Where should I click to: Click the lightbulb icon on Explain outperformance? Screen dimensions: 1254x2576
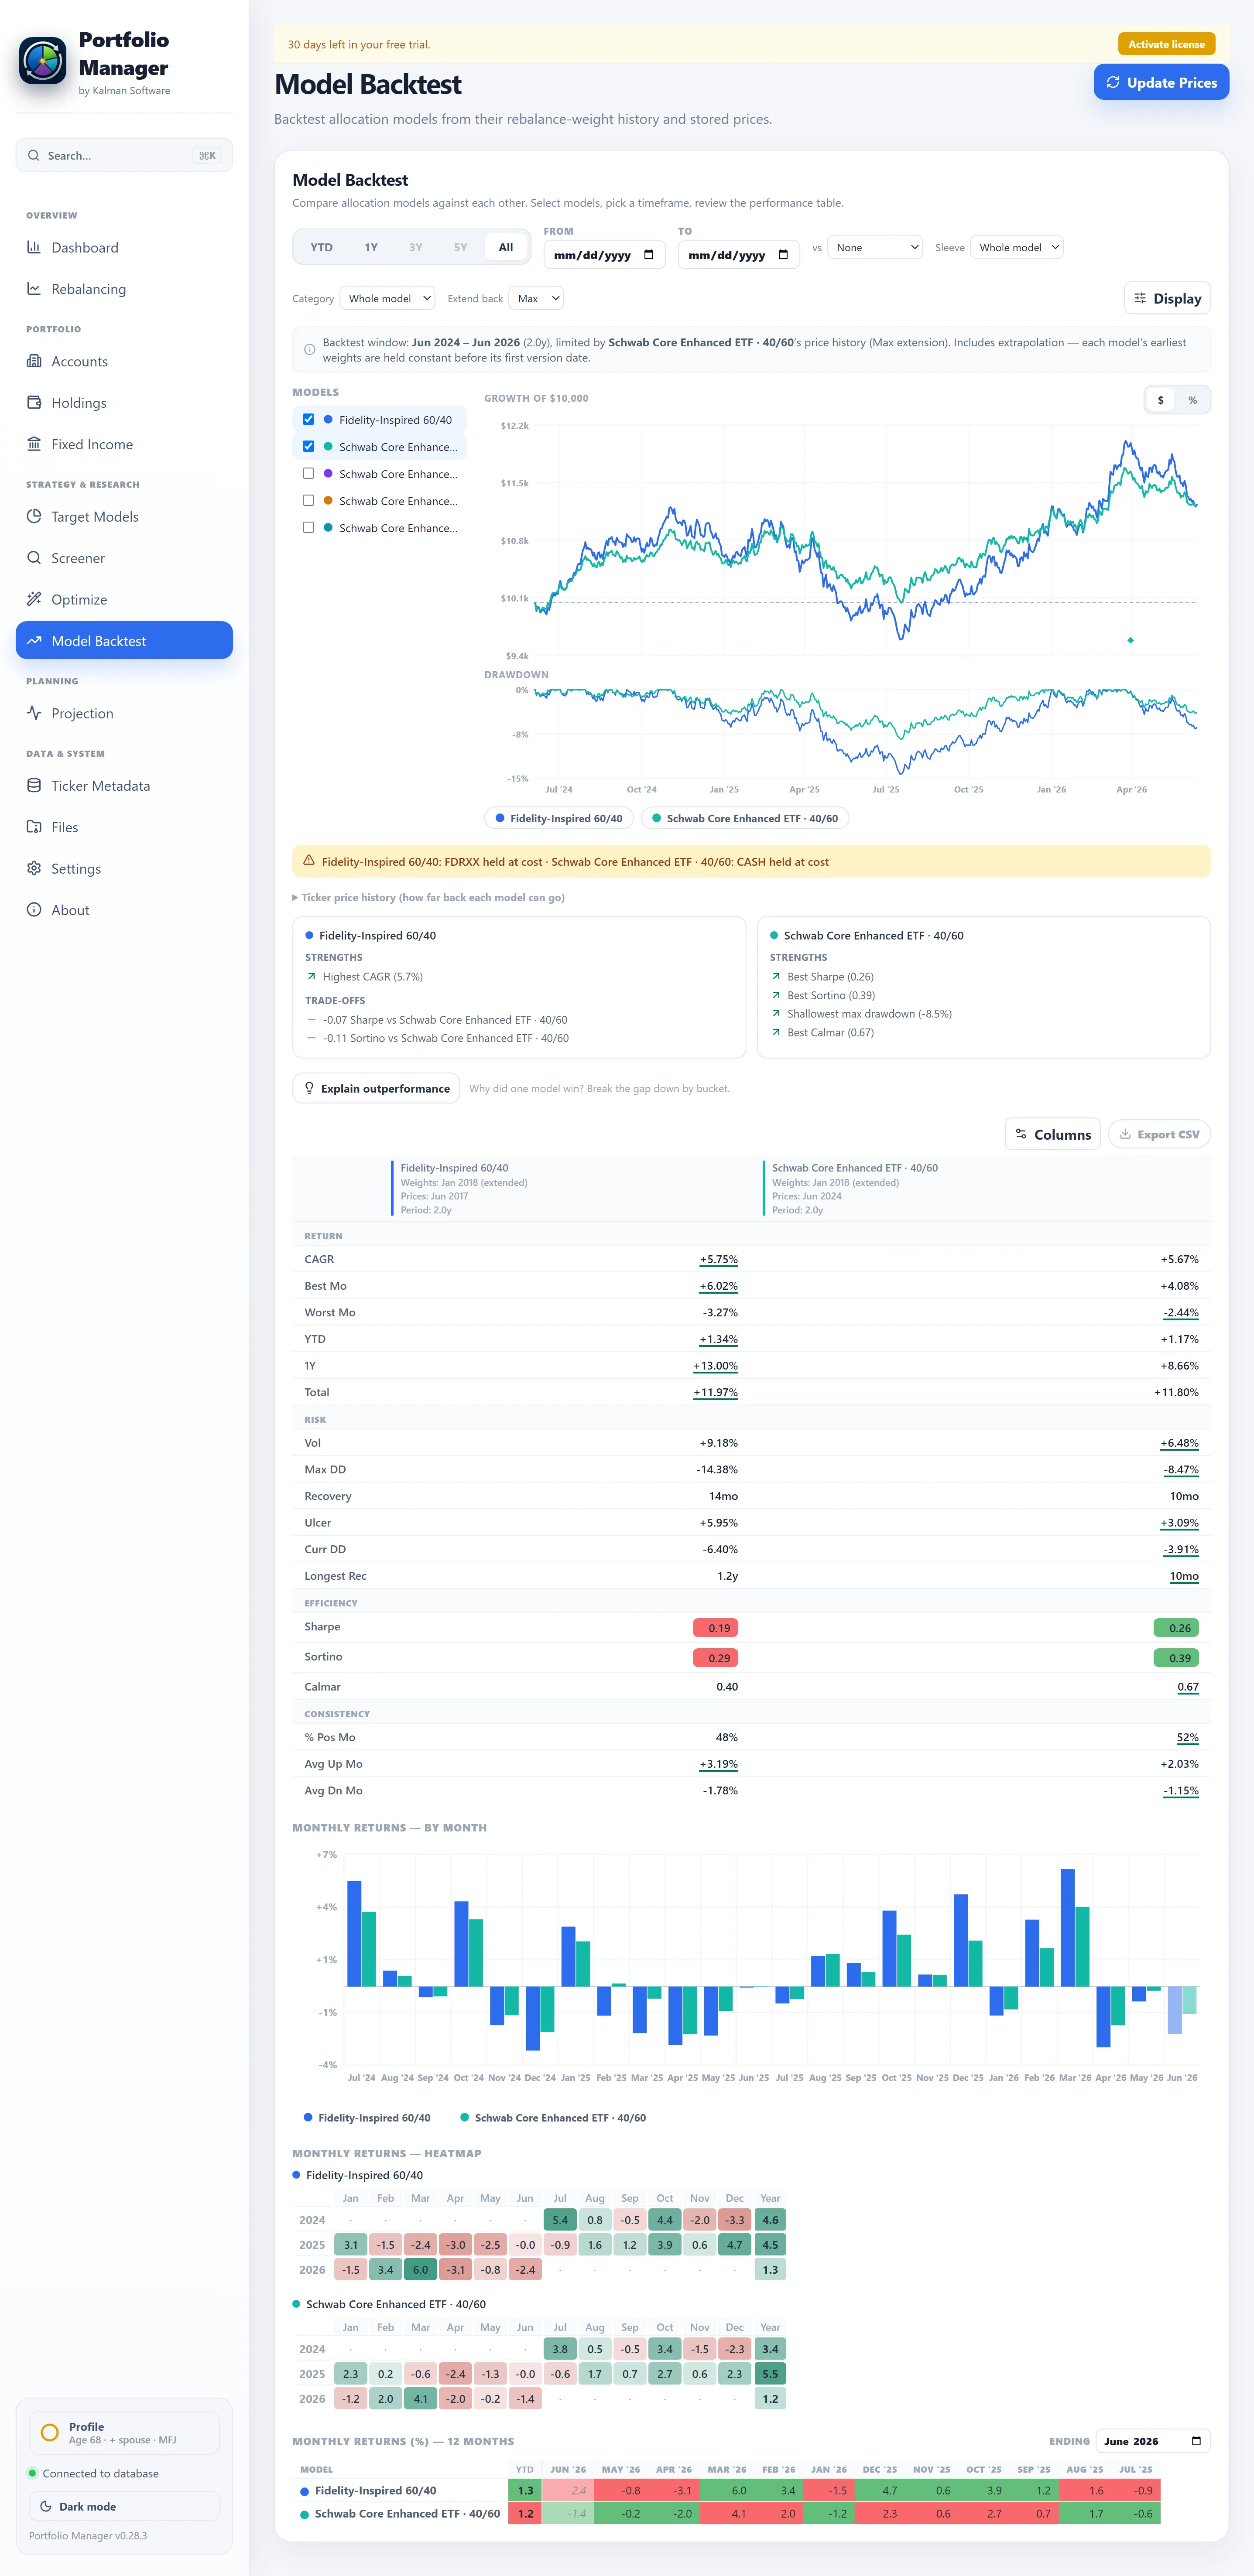coord(309,1088)
